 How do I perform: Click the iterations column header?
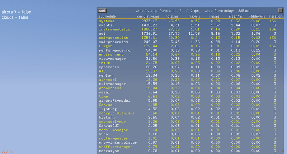point(276,16)
